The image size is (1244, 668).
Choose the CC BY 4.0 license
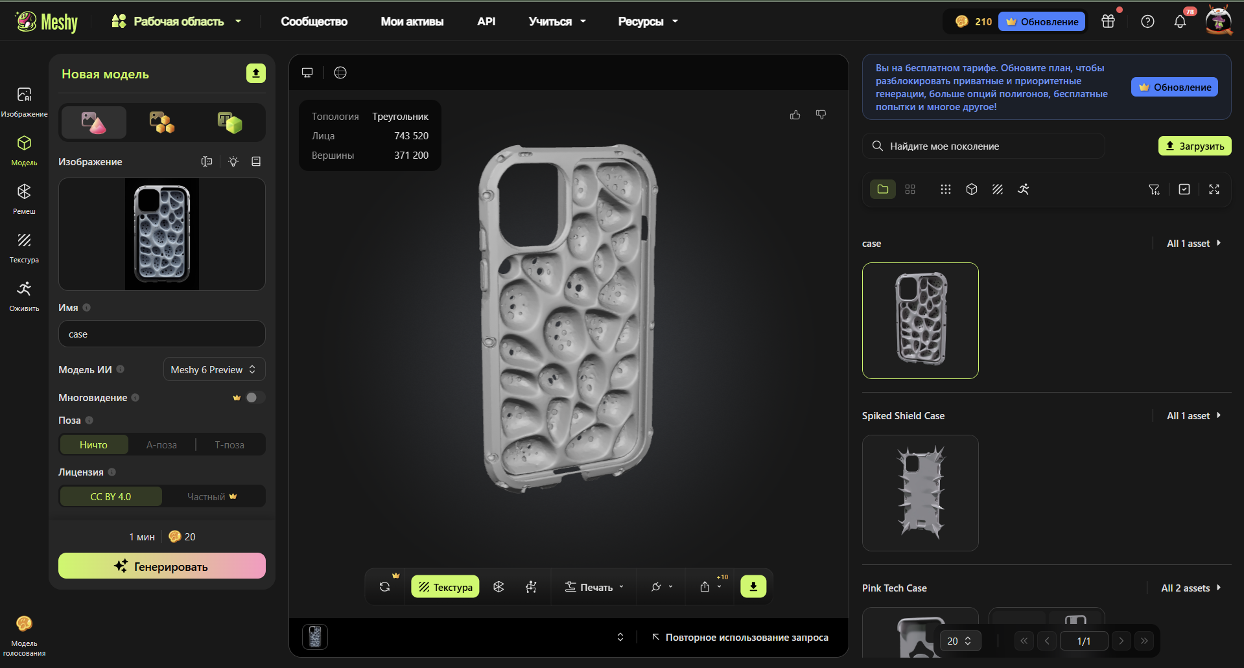[111, 496]
